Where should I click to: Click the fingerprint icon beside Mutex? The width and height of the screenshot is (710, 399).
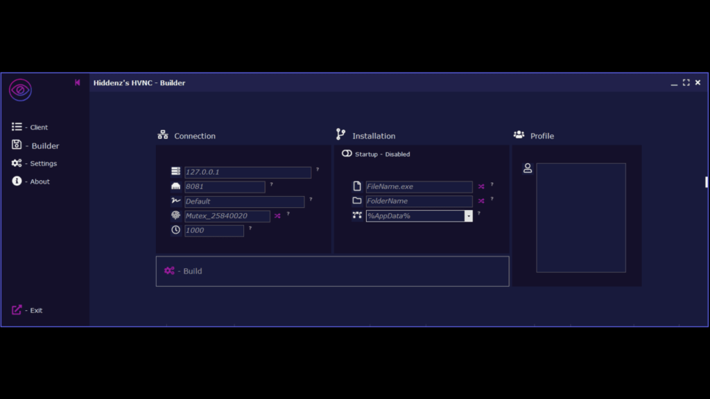tap(175, 215)
